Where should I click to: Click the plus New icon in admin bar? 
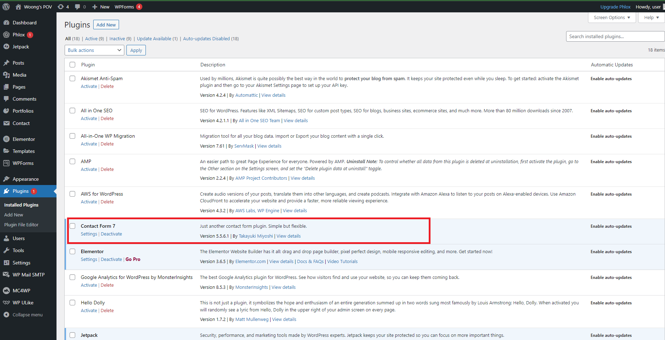(95, 7)
